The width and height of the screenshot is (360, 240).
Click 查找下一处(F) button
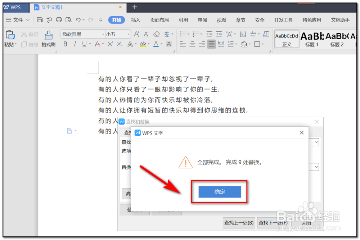coord(273,223)
